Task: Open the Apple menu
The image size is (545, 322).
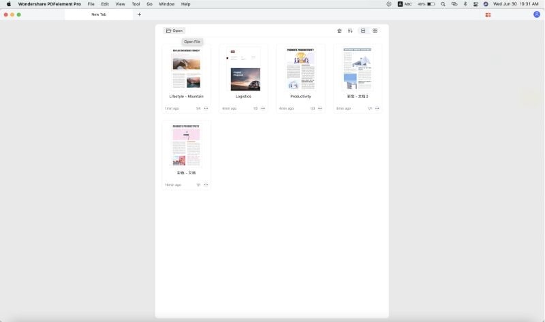Action: click(9, 4)
